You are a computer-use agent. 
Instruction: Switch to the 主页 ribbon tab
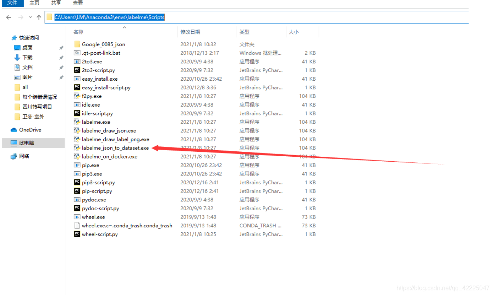point(34,3)
